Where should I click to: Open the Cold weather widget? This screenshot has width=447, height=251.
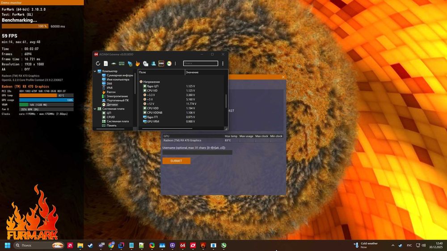(x=366, y=245)
